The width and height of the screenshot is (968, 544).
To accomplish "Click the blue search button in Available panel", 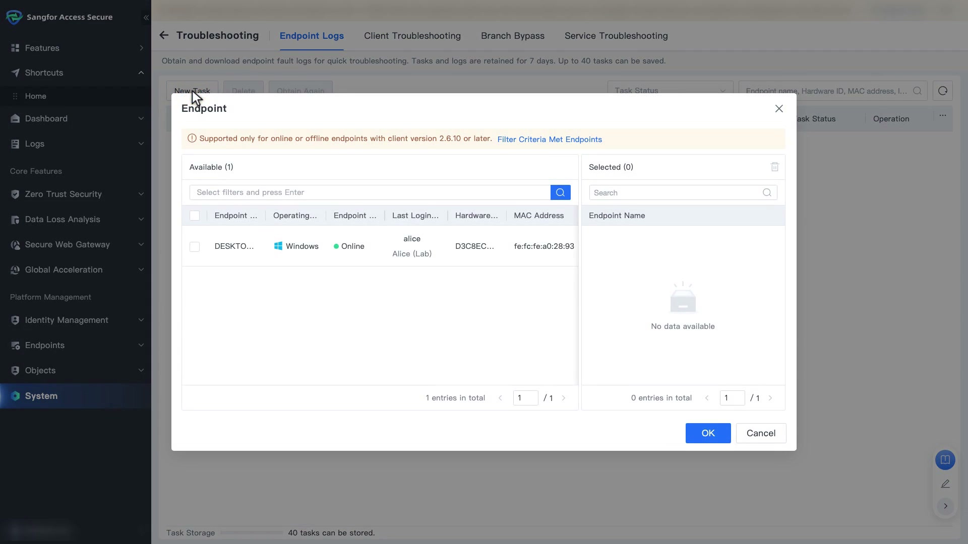I will tap(560, 192).
